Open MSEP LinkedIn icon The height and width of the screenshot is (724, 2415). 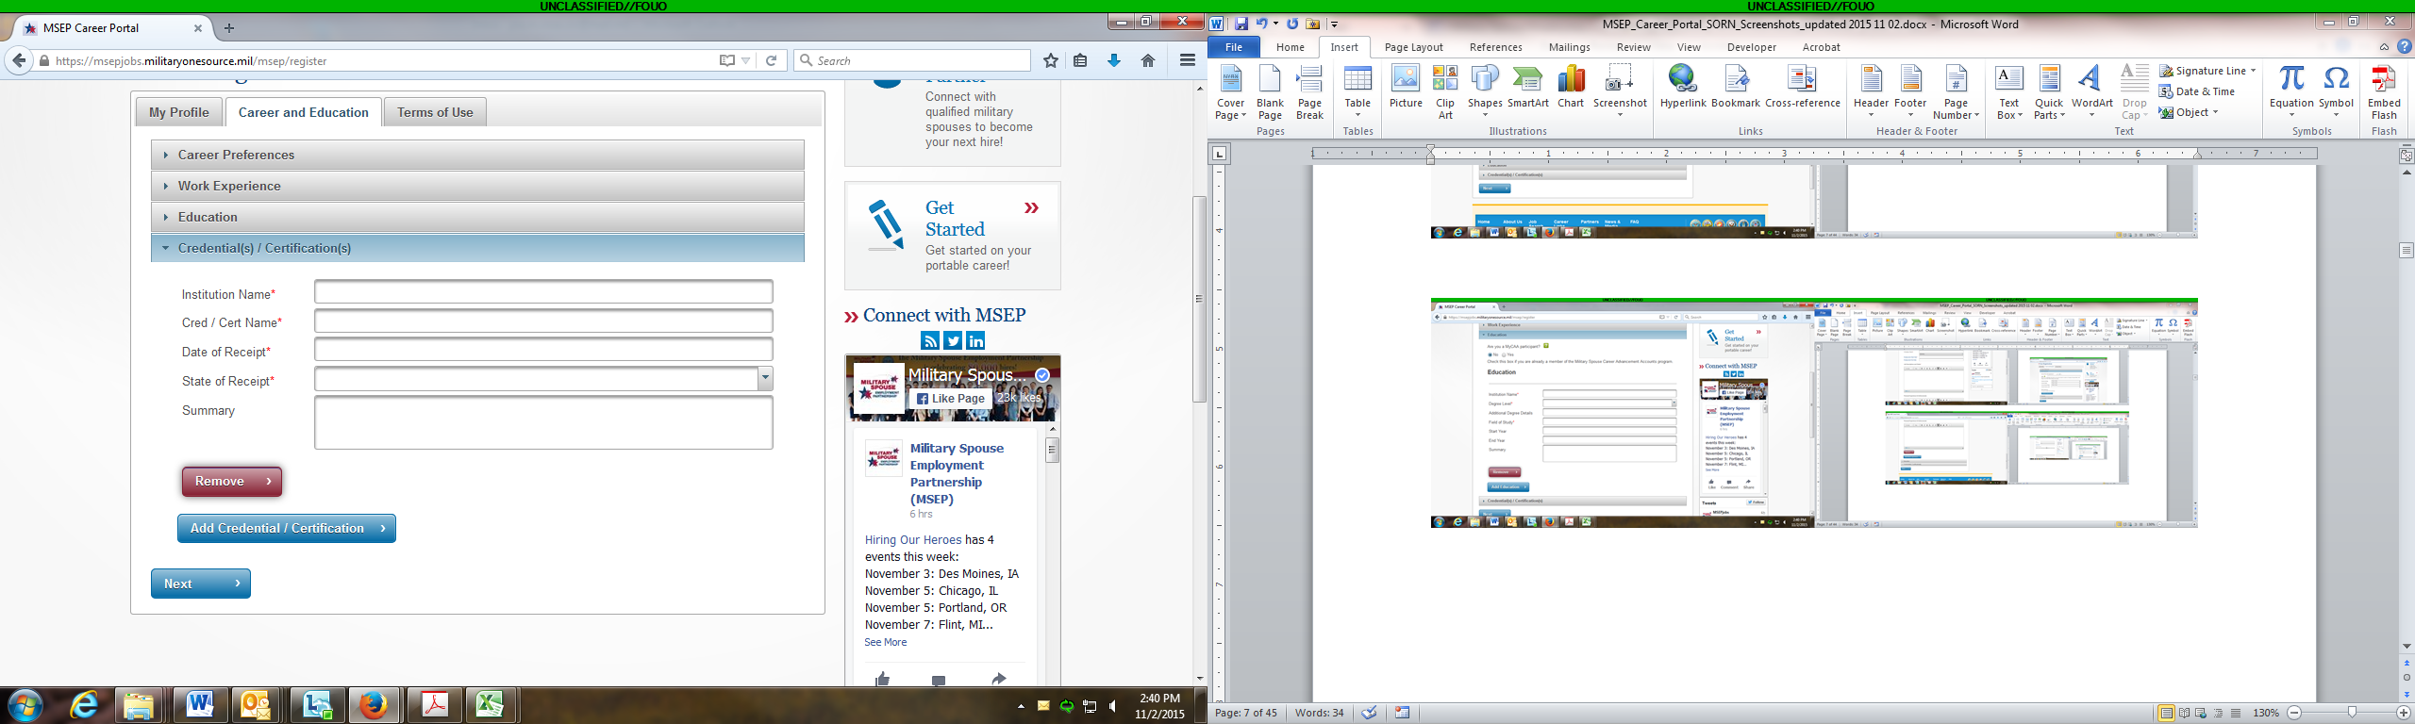pyautogui.click(x=975, y=341)
